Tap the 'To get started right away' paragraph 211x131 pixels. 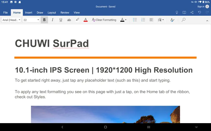[93, 80]
